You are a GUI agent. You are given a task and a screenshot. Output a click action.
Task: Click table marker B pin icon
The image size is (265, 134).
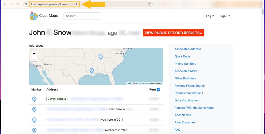pyautogui.click(x=34, y=110)
